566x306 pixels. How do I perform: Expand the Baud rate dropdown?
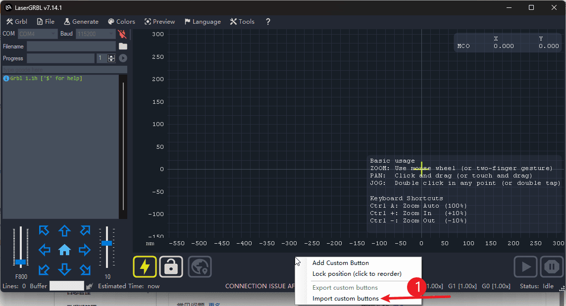95,34
